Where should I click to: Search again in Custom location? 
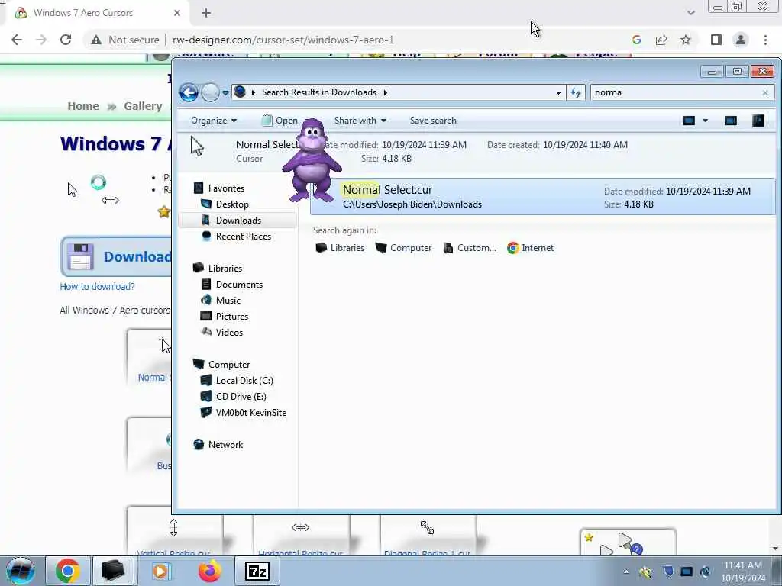coord(470,248)
